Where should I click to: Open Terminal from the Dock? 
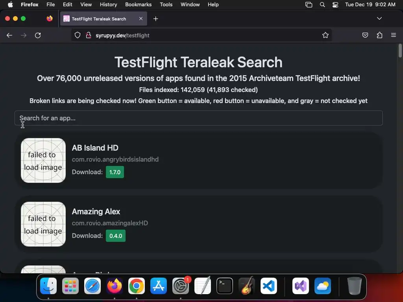[225, 286]
